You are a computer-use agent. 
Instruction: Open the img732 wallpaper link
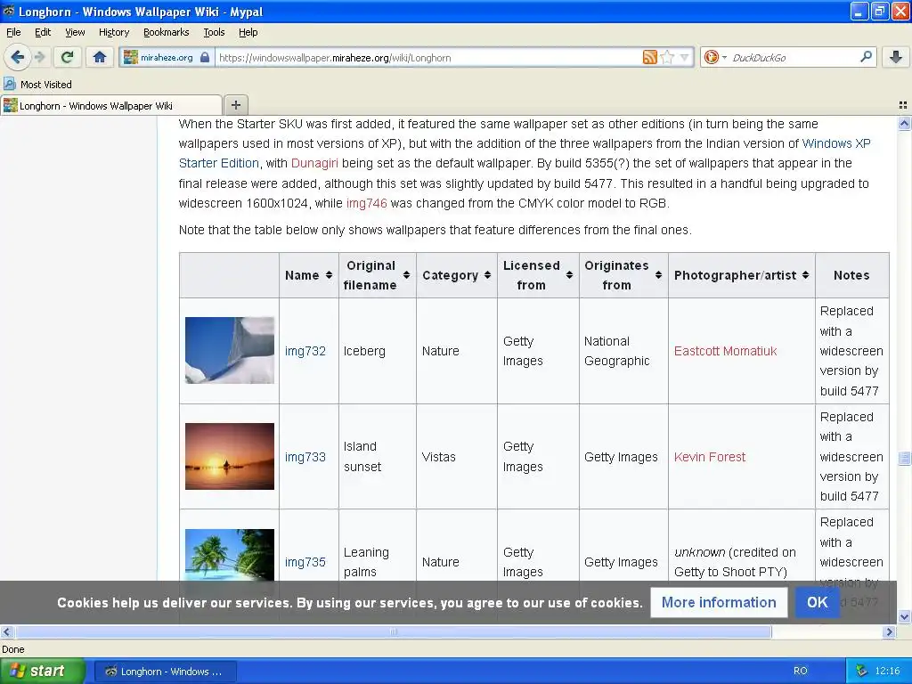point(305,351)
